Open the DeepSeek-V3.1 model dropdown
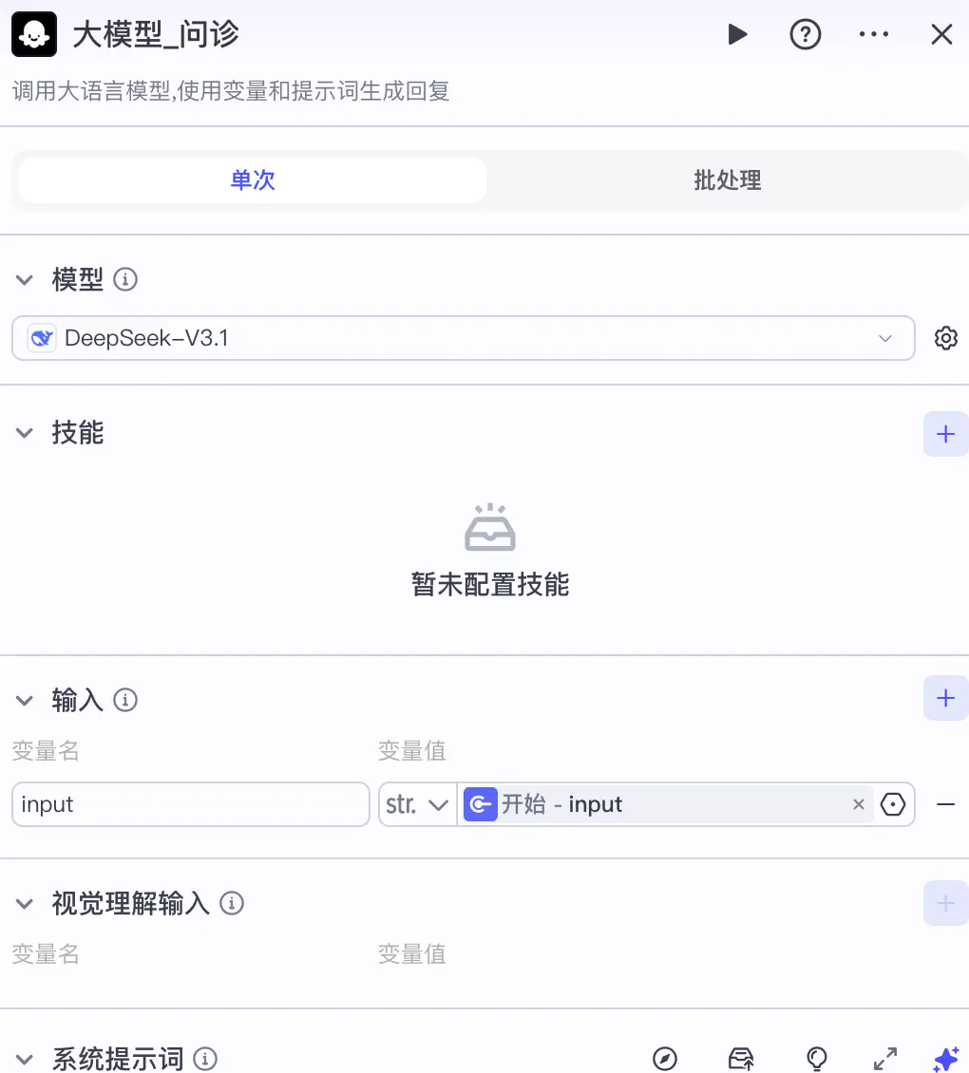 click(464, 338)
